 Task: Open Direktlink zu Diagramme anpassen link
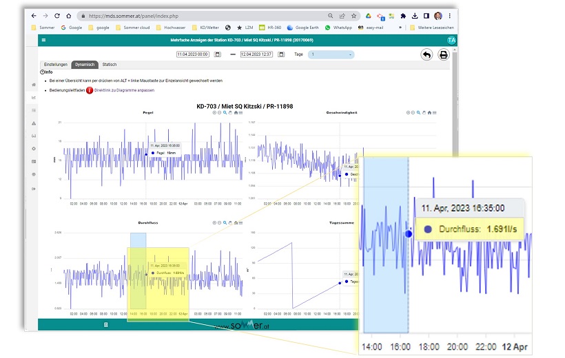124,90
